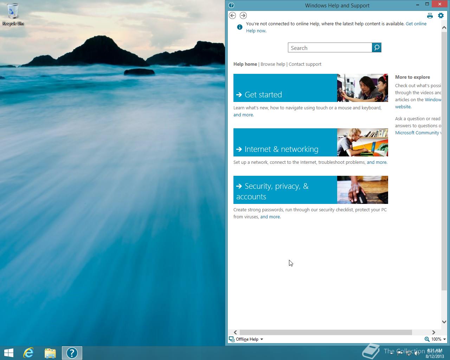Viewport: 450px width, 360px height.
Task: Launch Internet Explorer from taskbar
Action: 28,353
